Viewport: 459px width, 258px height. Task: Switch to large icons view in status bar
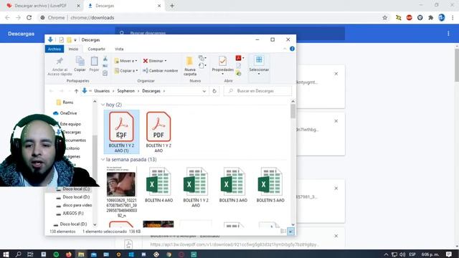point(290,231)
